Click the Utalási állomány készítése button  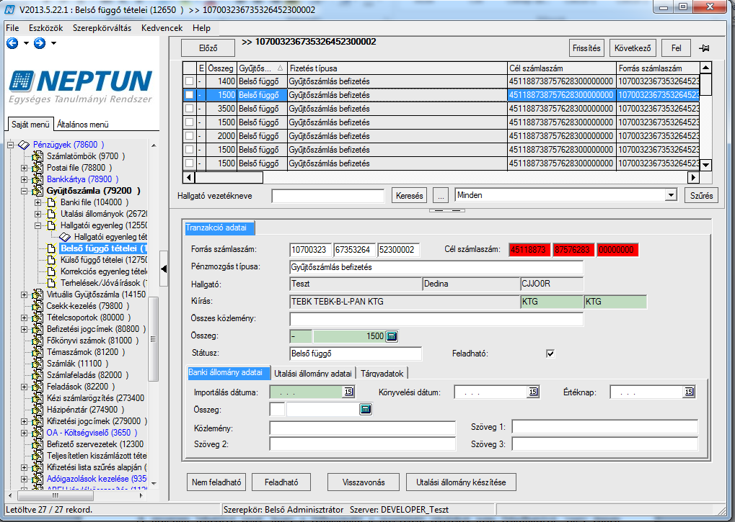(x=461, y=482)
